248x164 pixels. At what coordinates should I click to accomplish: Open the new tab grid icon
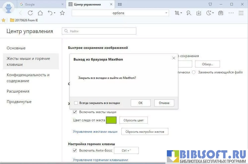(x=120, y=4)
